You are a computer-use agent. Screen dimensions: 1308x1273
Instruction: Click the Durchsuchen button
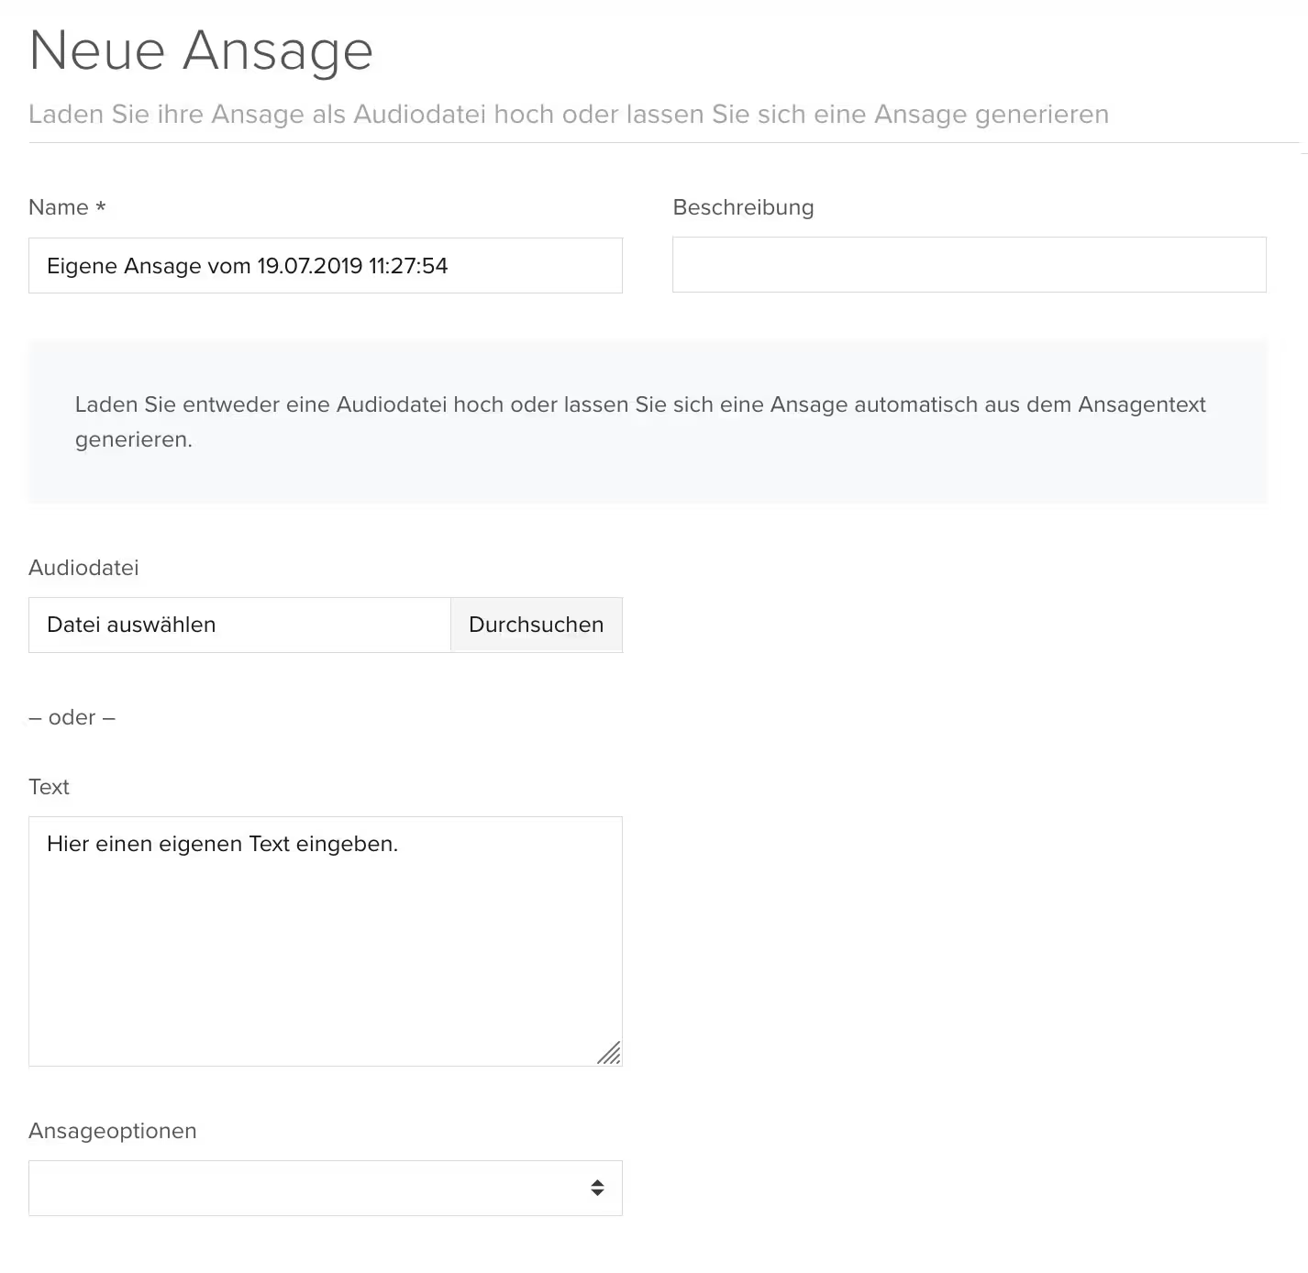click(537, 625)
